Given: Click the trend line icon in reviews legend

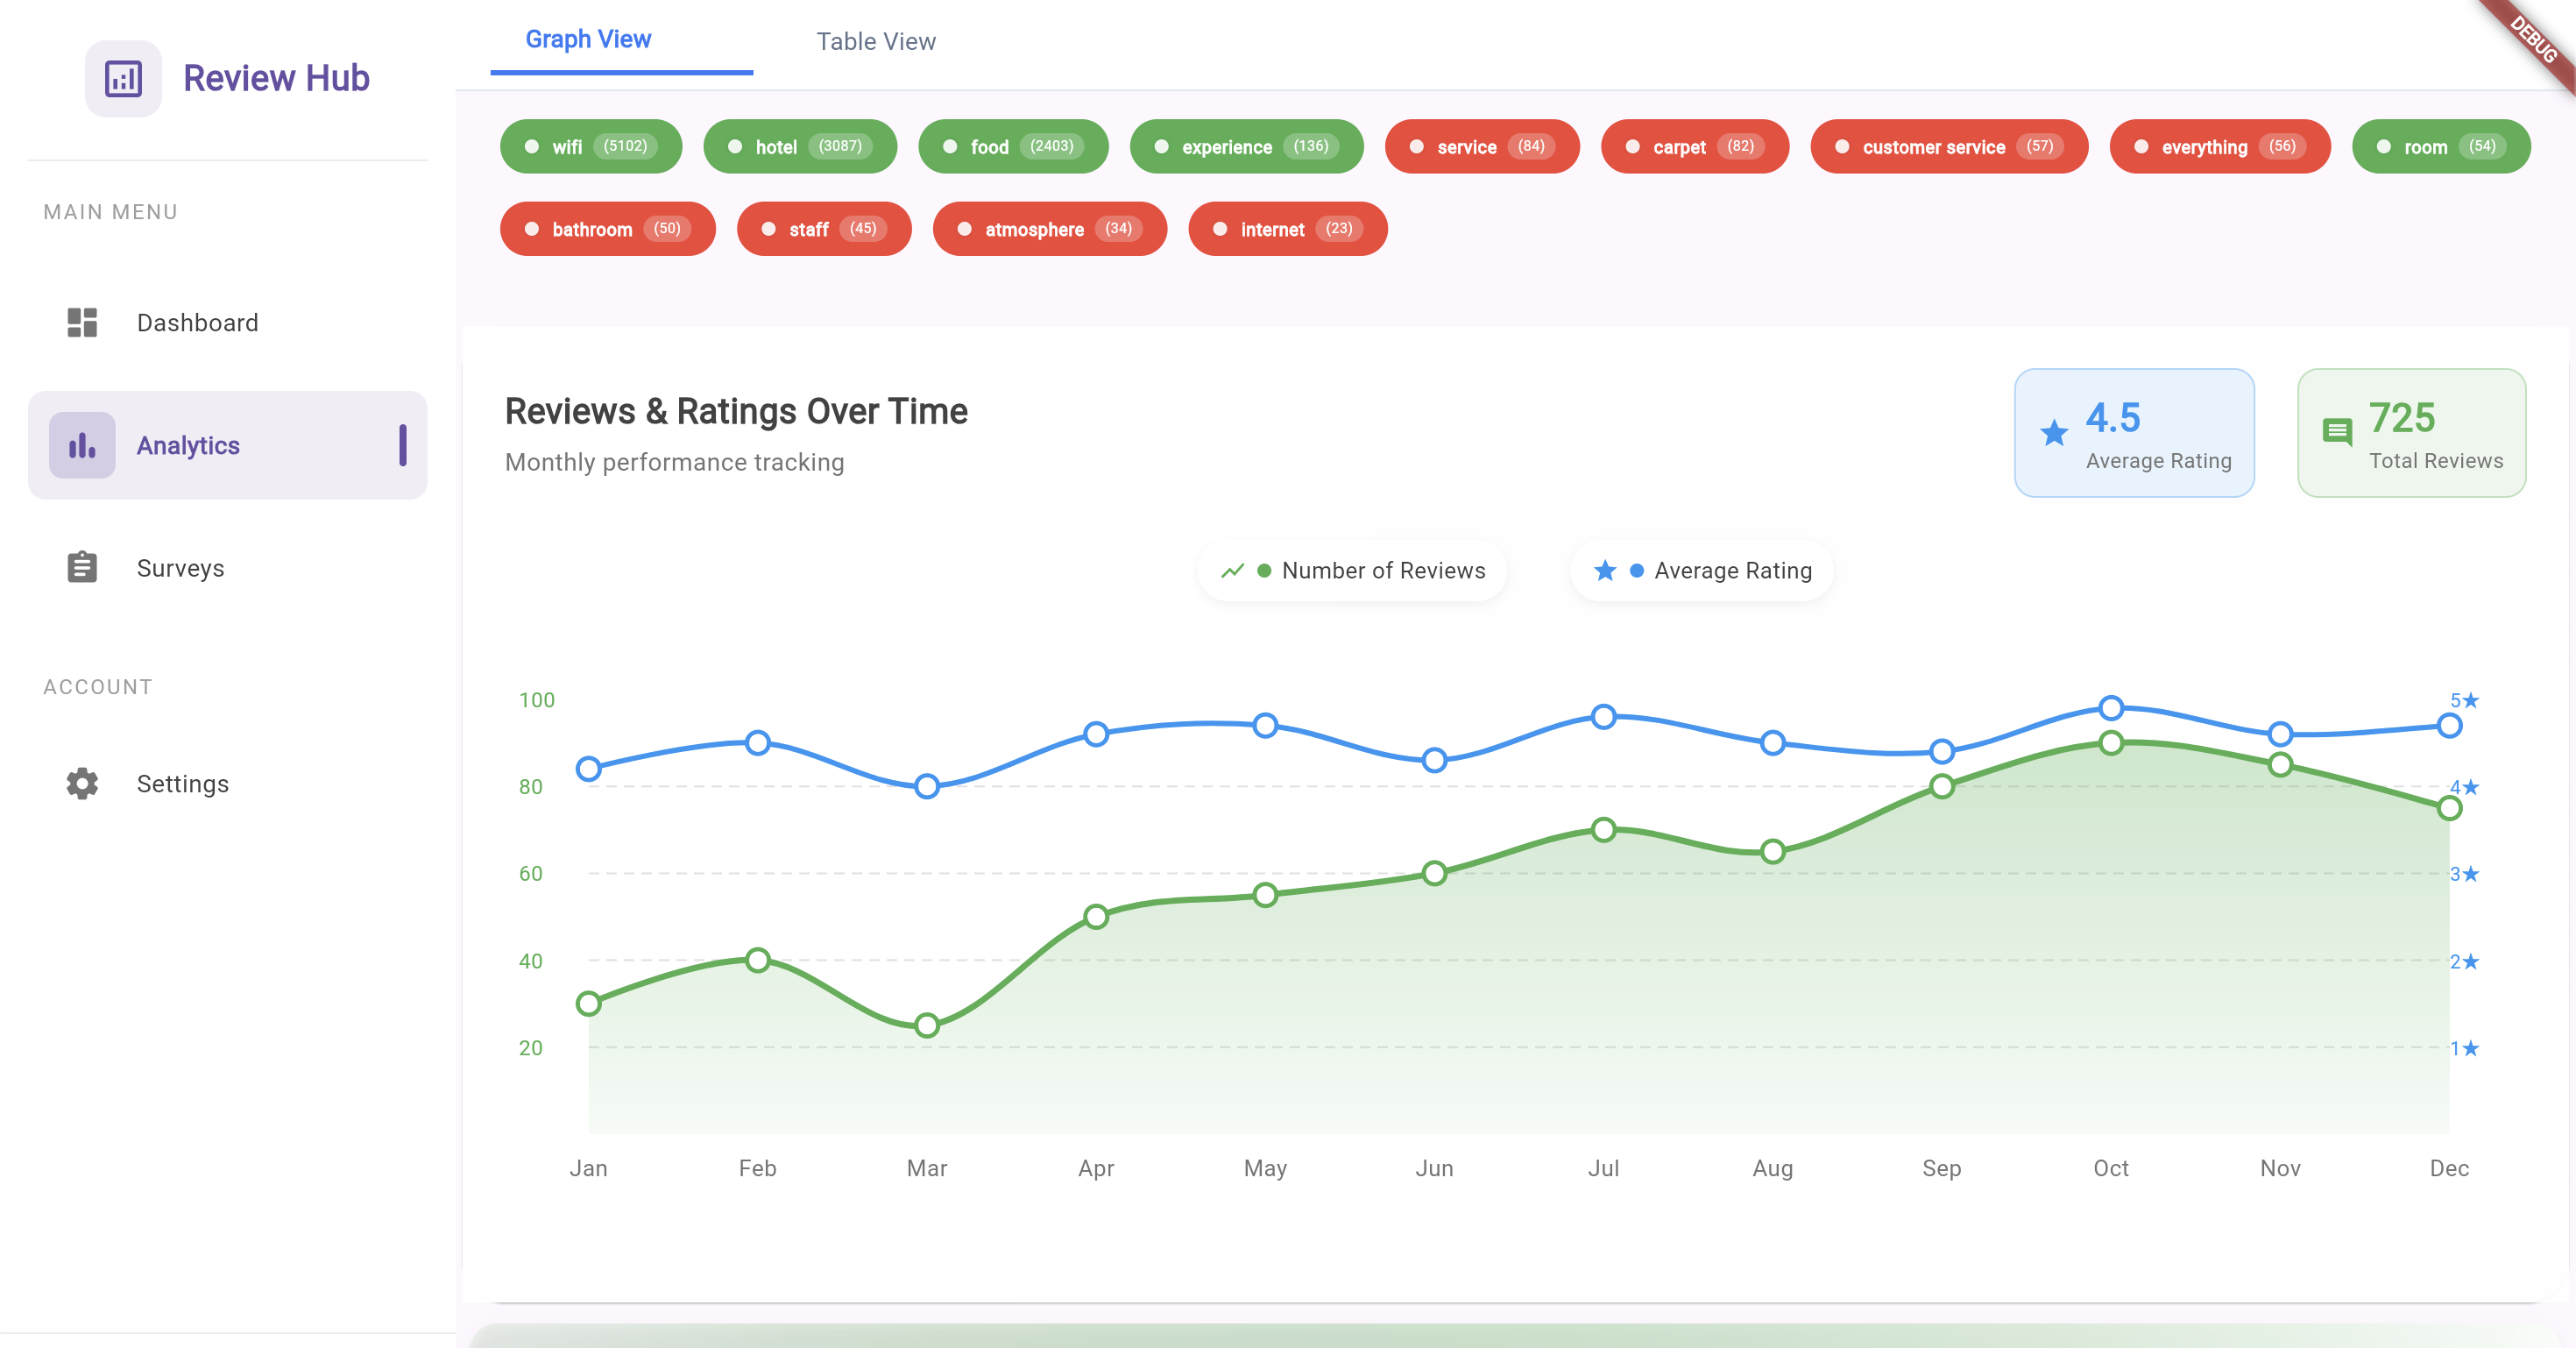Looking at the screenshot, I should click(1232, 570).
